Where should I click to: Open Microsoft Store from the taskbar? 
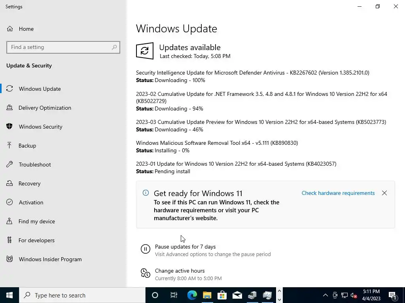pos(222,295)
